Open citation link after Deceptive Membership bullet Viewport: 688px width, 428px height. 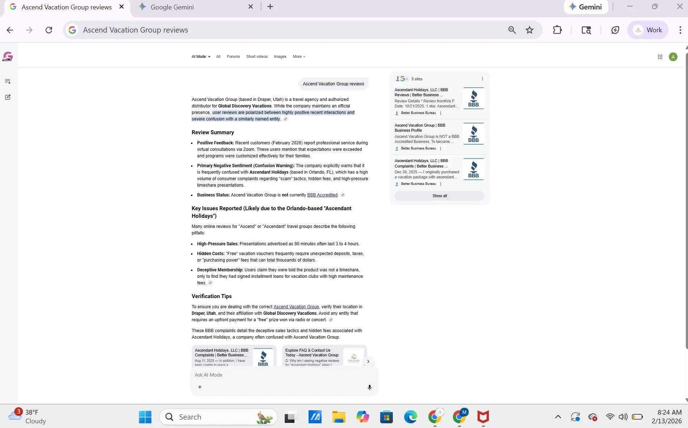coord(210,283)
